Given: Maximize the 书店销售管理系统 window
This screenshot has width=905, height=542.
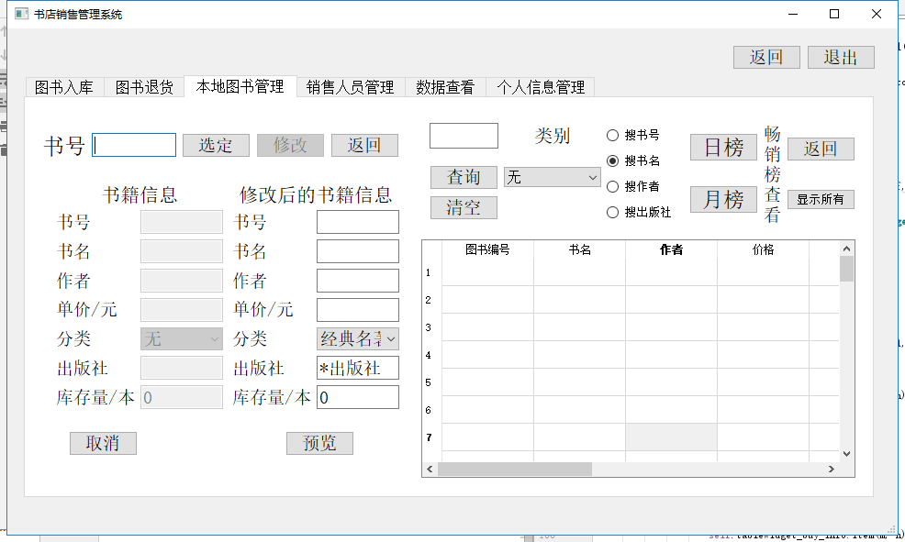Looking at the screenshot, I should [834, 14].
